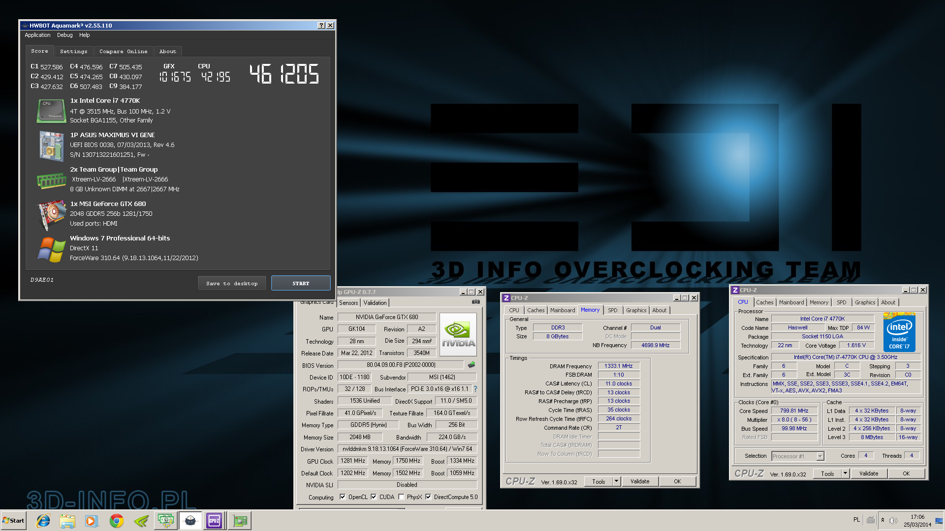Click the BIOS save chip icon in GPU-Z
945x531 pixels.
point(472,365)
